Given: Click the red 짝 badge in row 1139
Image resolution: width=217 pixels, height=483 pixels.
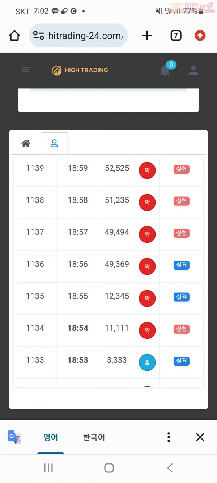Looking at the screenshot, I should [147, 171].
